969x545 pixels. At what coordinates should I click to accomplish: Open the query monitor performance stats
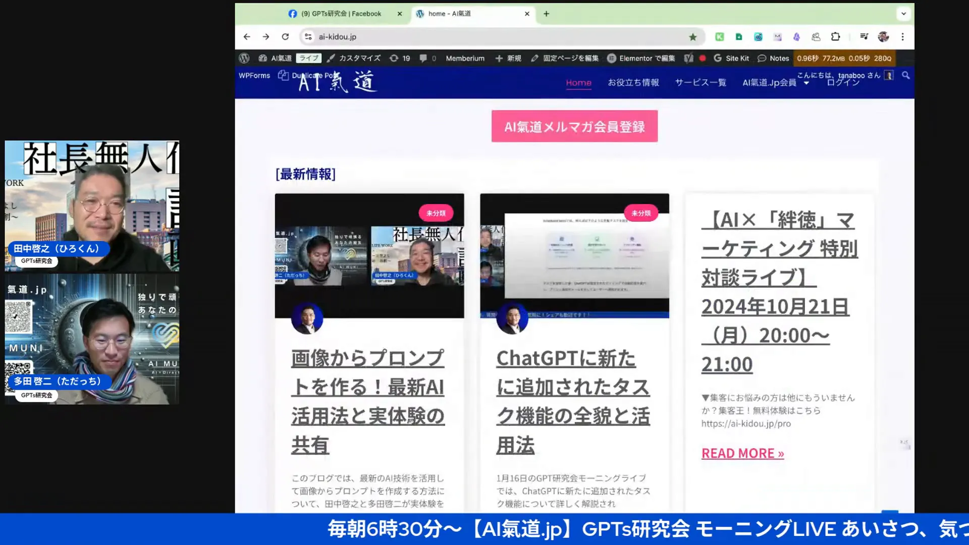point(844,58)
